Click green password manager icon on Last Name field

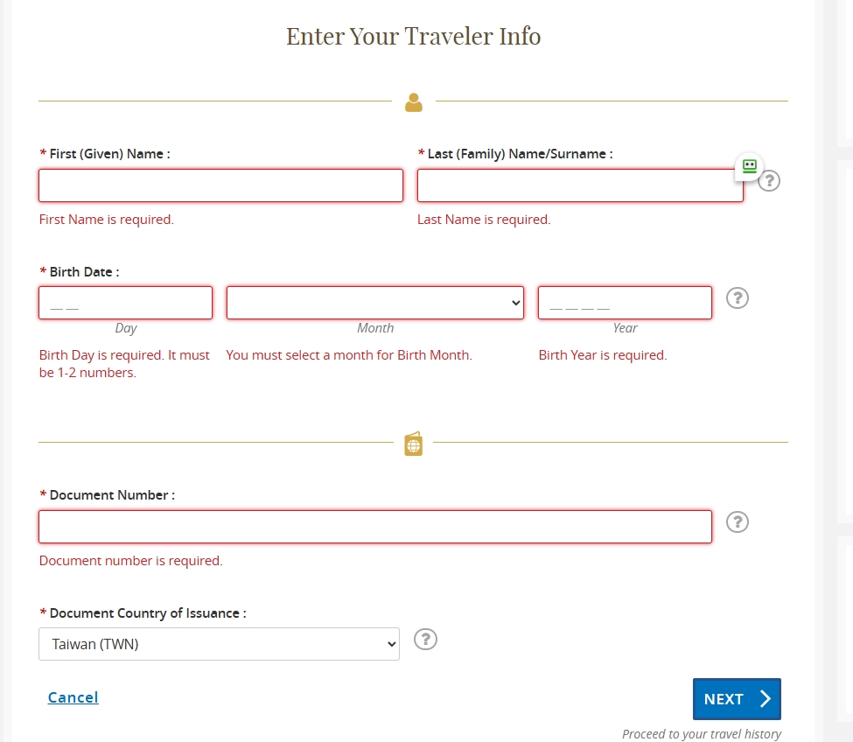coord(749,166)
